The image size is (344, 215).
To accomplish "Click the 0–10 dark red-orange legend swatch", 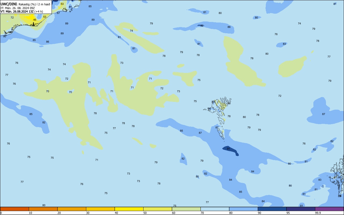I will (x=15, y=209).
